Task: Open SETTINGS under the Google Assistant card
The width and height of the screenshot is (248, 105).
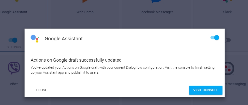Action: pos(14,47)
